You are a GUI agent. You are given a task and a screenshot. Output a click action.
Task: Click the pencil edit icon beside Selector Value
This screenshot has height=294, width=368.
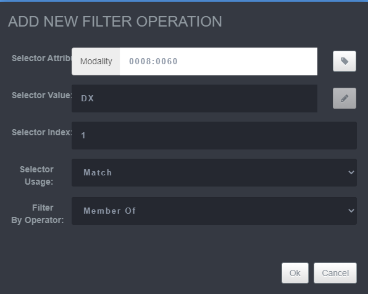345,98
